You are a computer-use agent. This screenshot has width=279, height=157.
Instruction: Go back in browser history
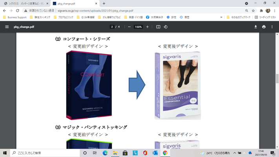[4, 11]
